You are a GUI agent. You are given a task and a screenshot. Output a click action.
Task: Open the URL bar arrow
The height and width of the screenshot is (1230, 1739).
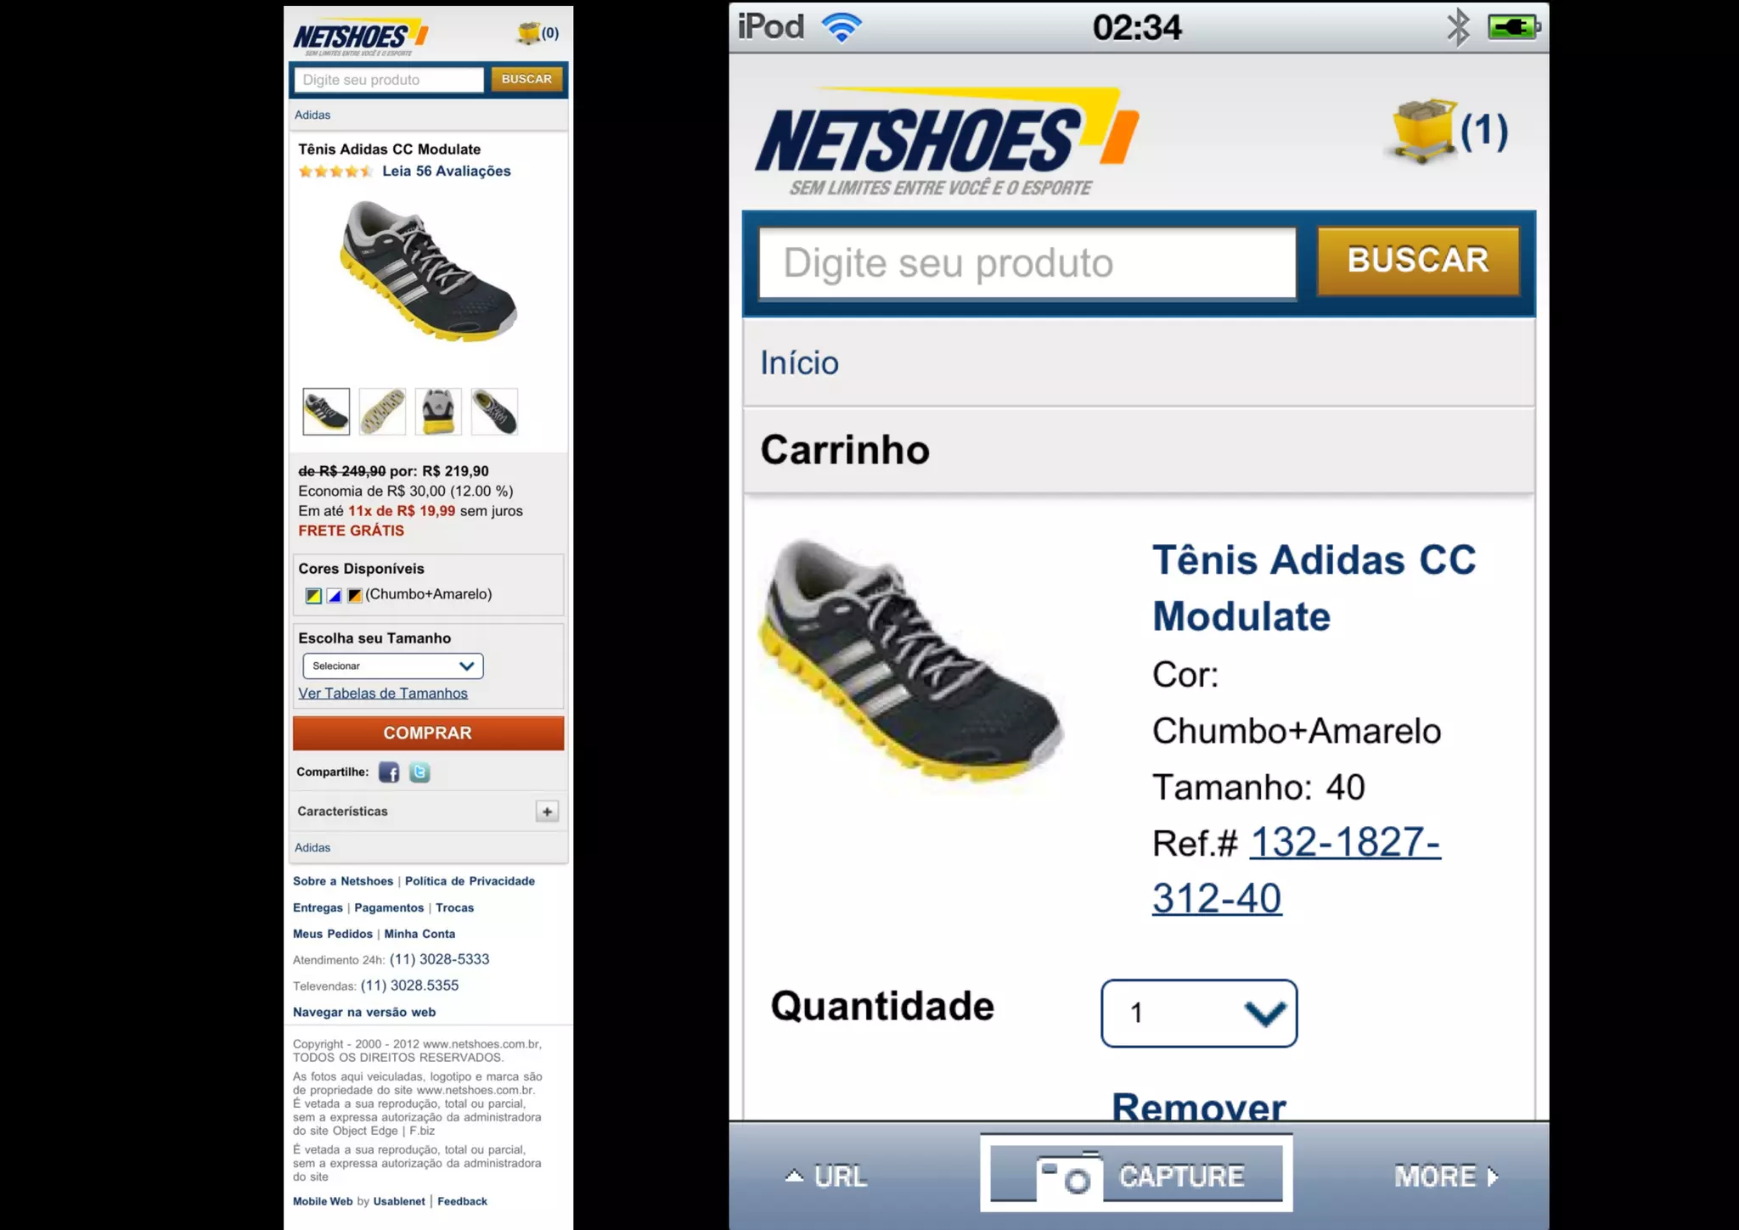pyautogui.click(x=826, y=1177)
